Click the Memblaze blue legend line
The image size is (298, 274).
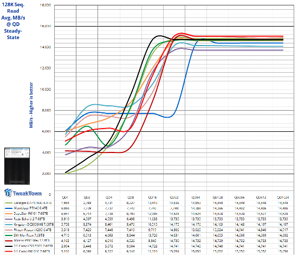(9, 208)
